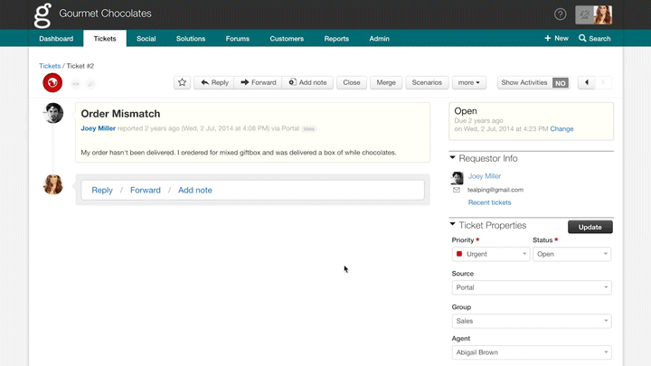Click the Tickets breadcrumb link
This screenshot has height=366, width=651.
50,66
